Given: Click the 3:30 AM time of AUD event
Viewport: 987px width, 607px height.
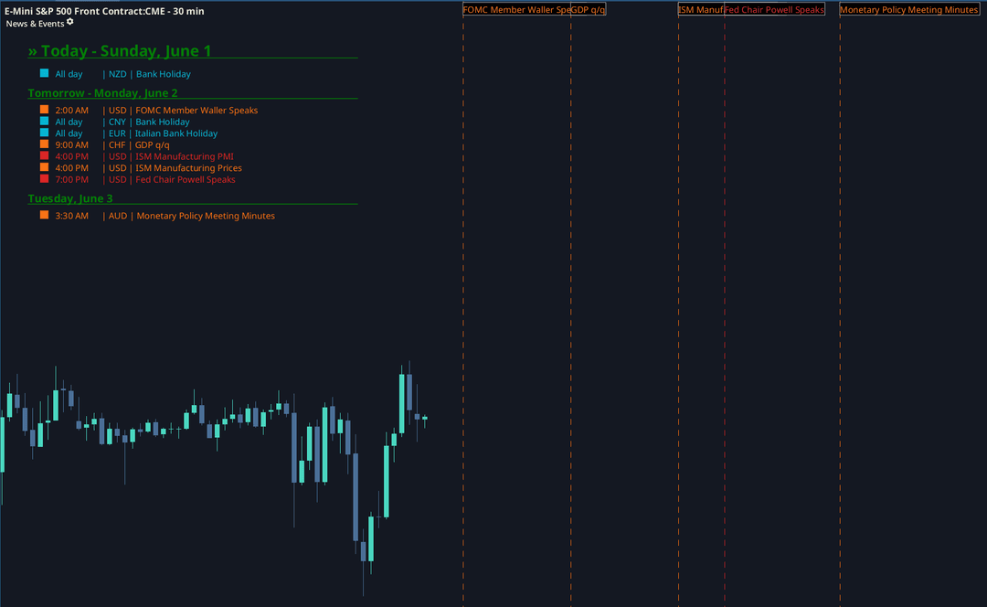Looking at the screenshot, I should pos(72,216).
